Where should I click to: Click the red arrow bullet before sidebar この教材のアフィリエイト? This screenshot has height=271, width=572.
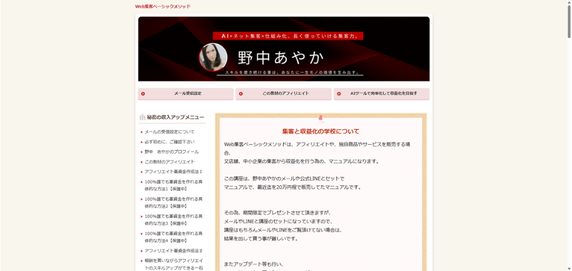pyautogui.click(x=142, y=161)
